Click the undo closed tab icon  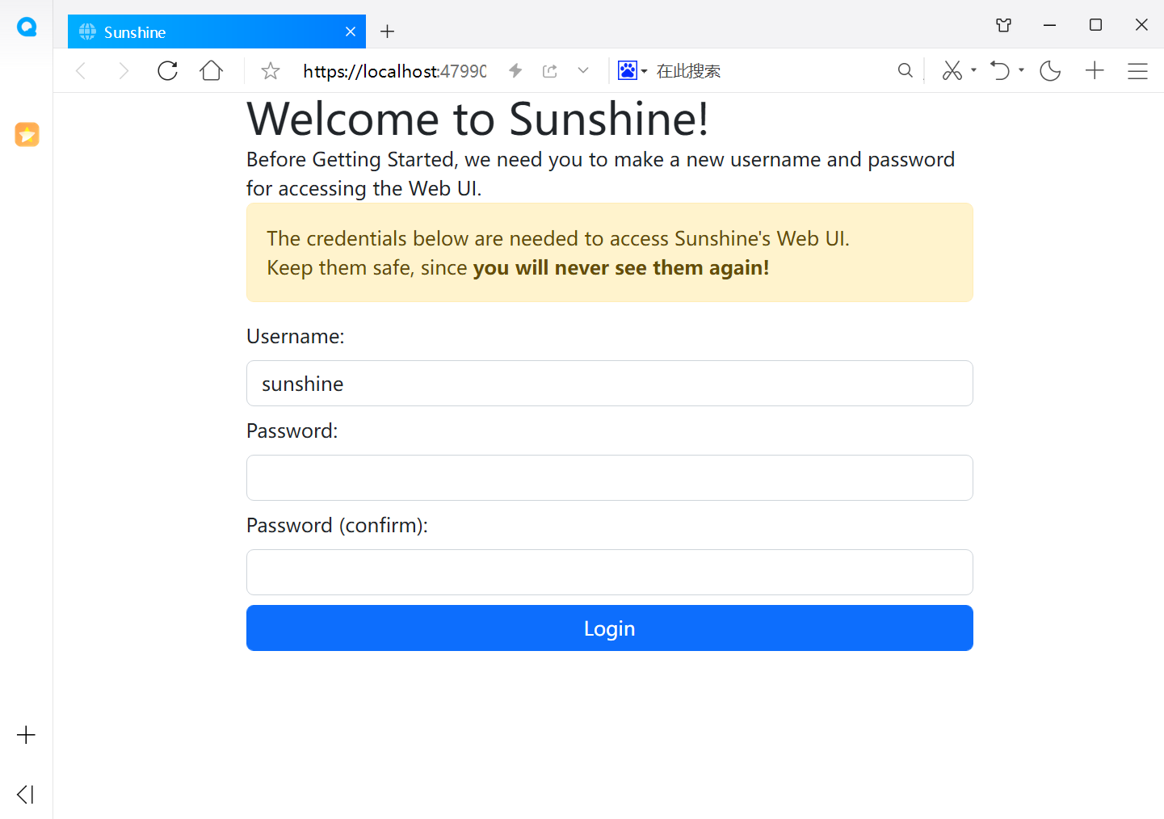coord(1000,71)
